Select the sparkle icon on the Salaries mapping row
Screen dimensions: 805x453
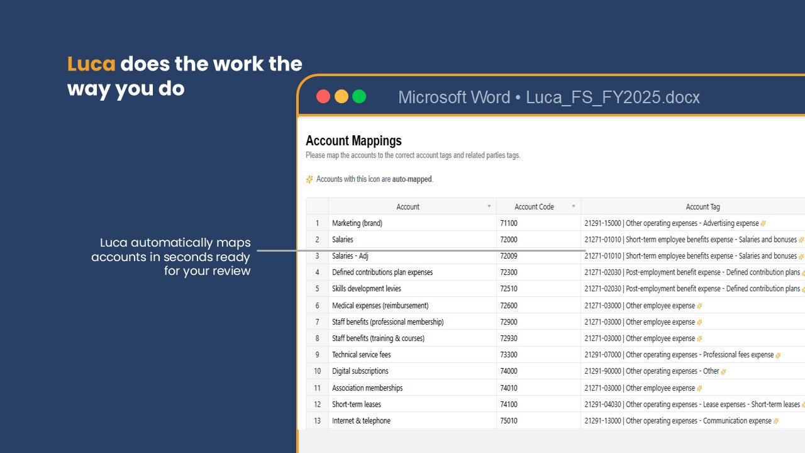tap(801, 240)
